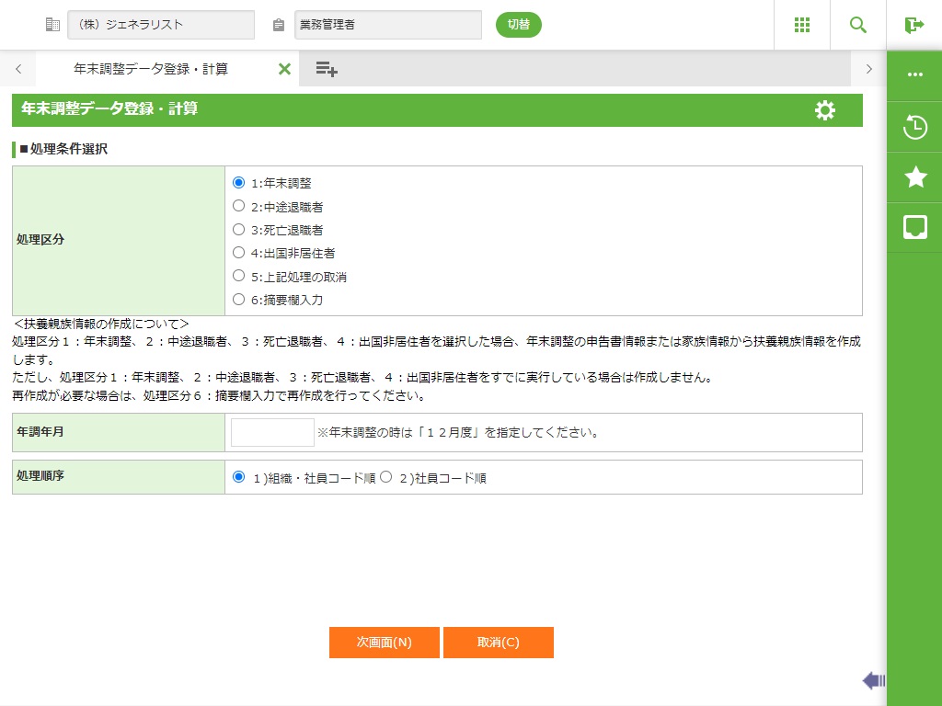This screenshot has width=942, height=706.
Task: Click the add new tab icon
Action: point(326,69)
